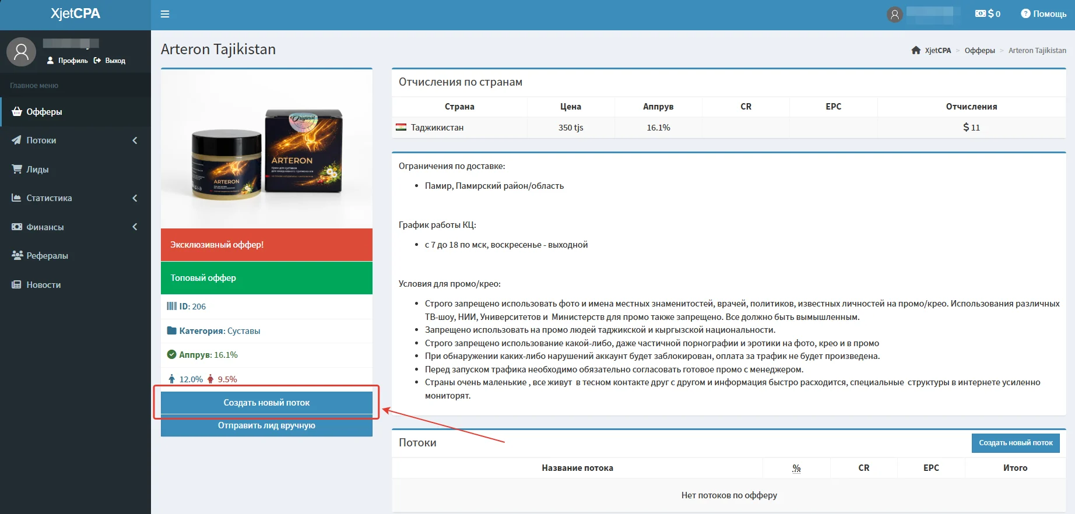Click the Название потока column header
Image resolution: width=1075 pixels, height=514 pixels.
[x=577, y=468]
